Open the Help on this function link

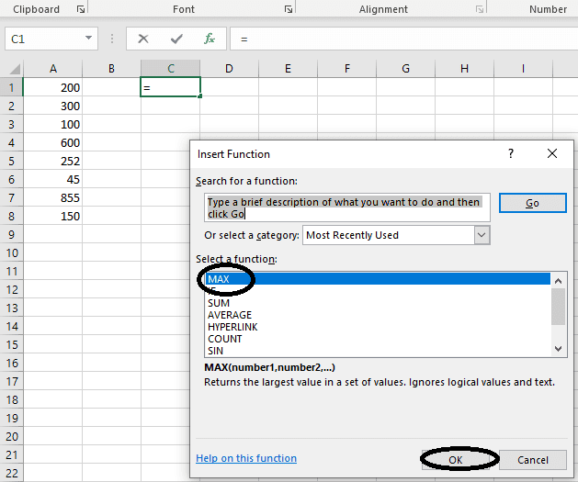click(x=246, y=458)
